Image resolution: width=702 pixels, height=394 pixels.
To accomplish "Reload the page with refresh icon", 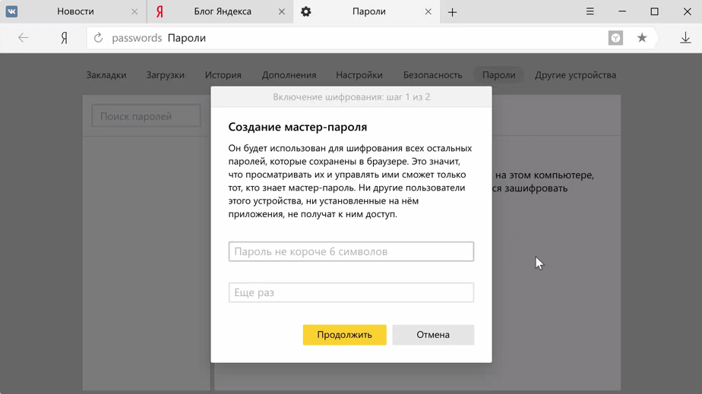I will tap(98, 38).
